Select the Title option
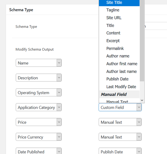 pos(119,25)
